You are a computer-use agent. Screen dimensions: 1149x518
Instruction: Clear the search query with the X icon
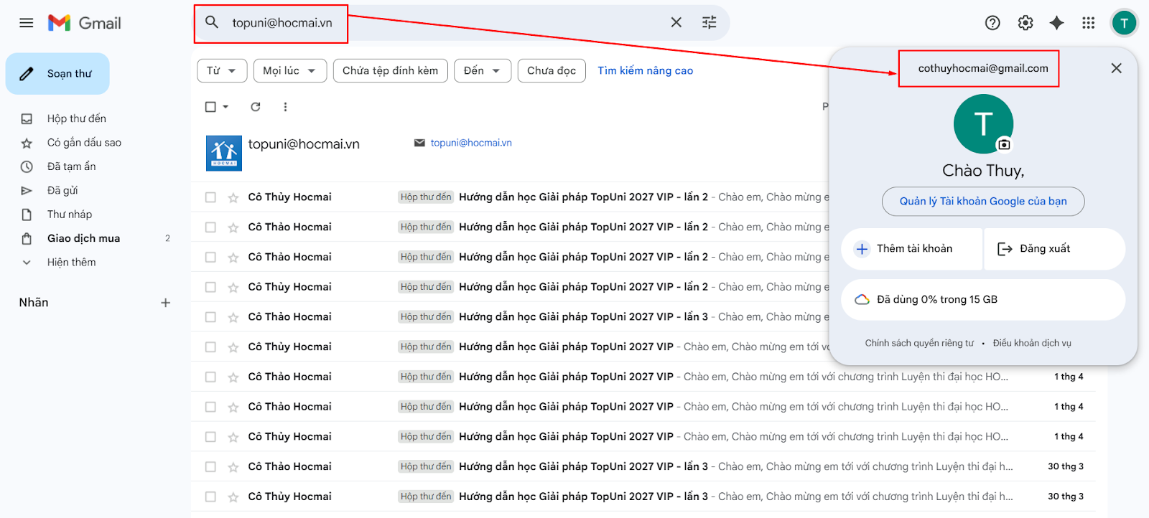tap(676, 22)
